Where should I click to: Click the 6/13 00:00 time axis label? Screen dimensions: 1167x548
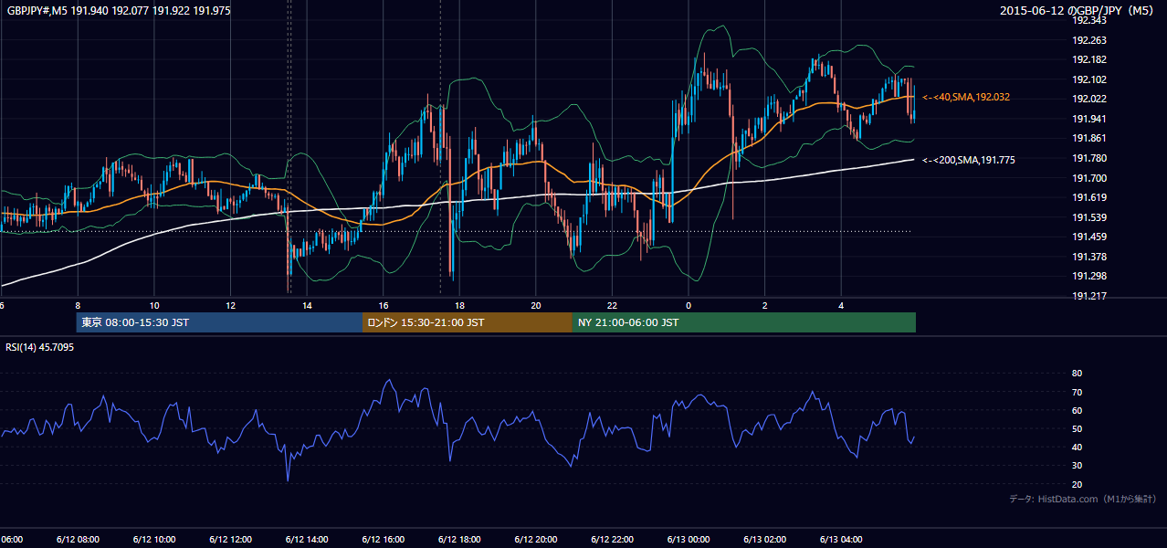[689, 539]
